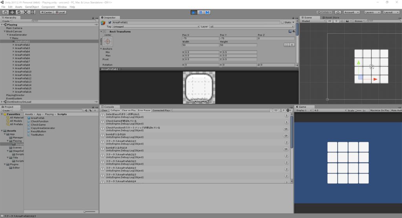Viewport: 402px width, 218px height.
Task: Open the Layer dropdown showing UI
Action: (252, 26)
